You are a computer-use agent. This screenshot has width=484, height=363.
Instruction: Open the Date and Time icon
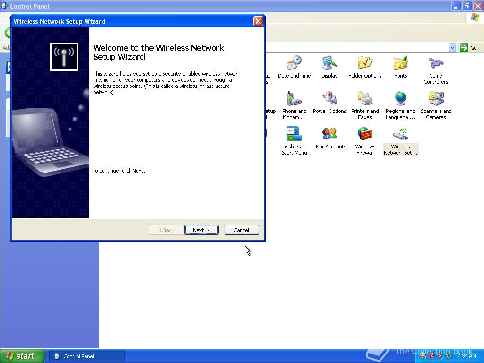(294, 63)
